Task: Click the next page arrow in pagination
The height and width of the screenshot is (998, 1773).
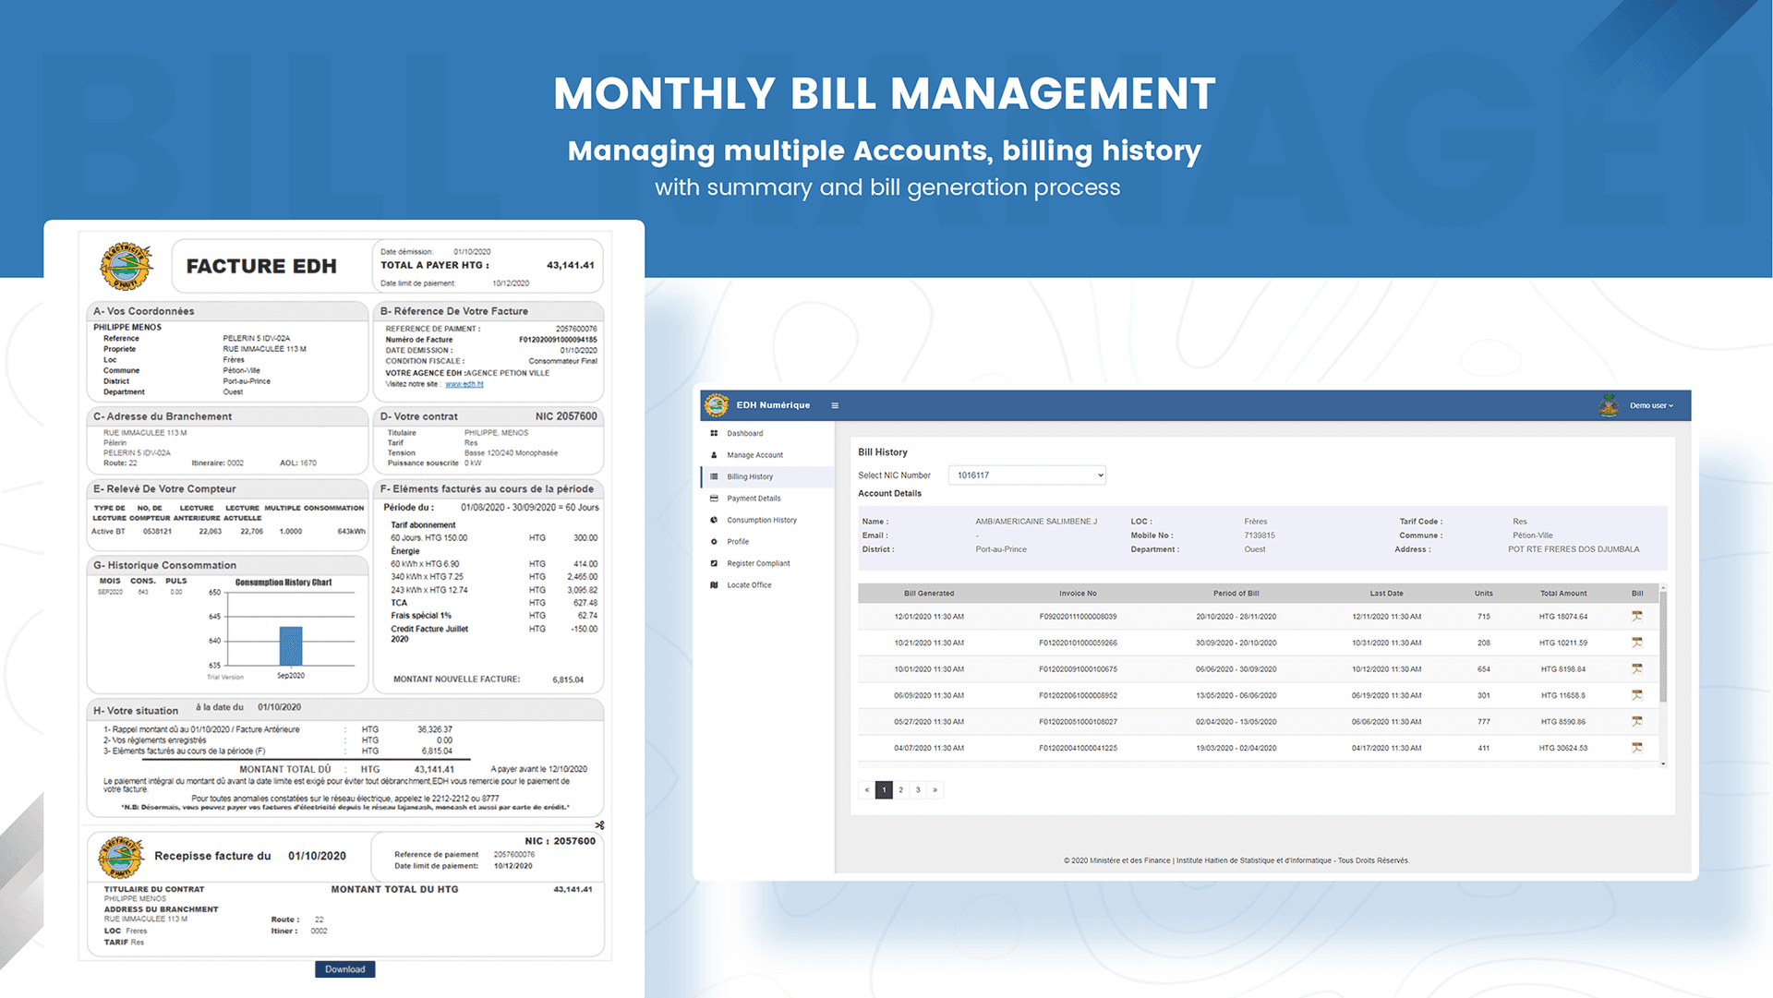Action: tap(935, 790)
